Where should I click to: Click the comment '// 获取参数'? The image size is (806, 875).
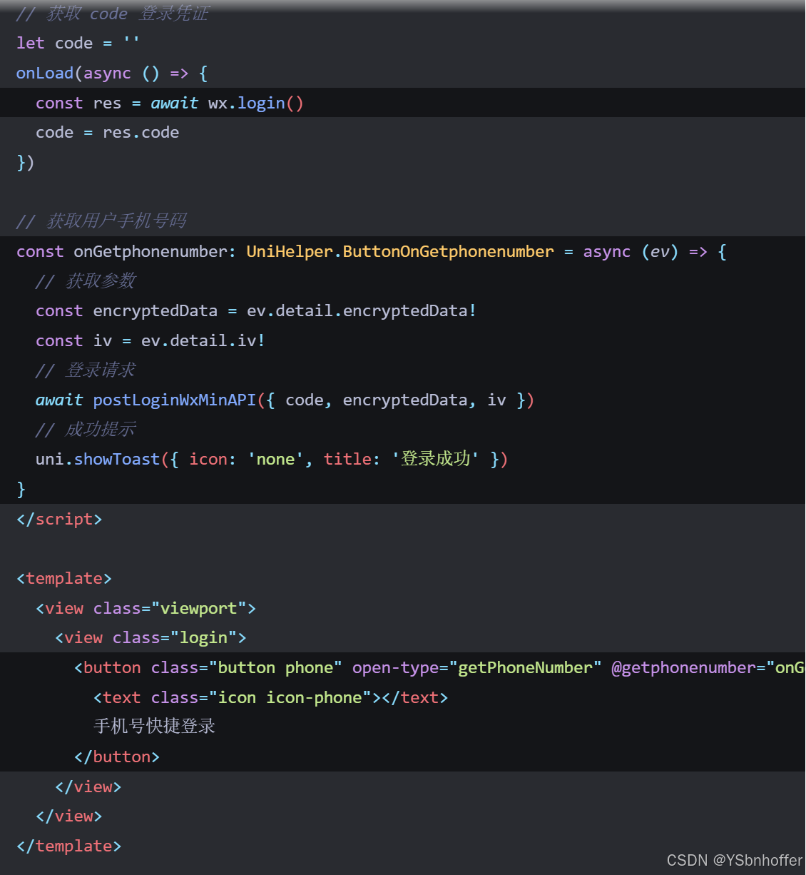point(86,281)
